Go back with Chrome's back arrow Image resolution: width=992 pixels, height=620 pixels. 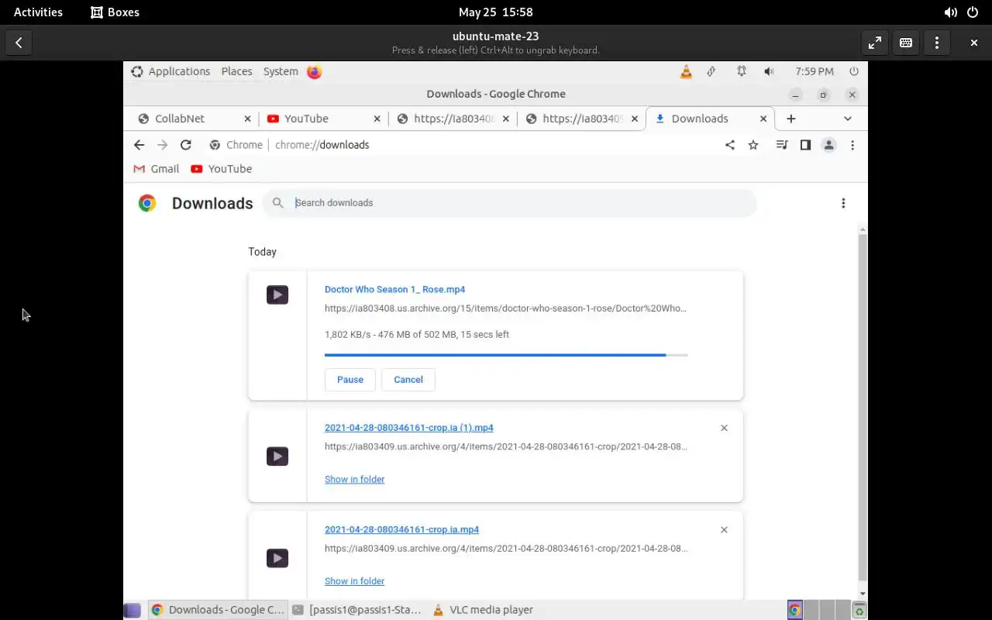click(139, 145)
